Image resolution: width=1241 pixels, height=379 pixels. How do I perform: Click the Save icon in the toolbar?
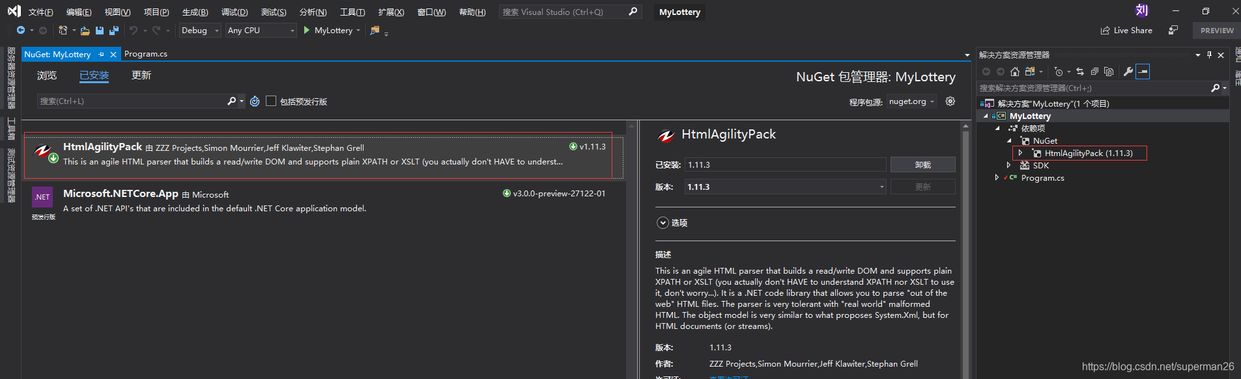point(100,31)
